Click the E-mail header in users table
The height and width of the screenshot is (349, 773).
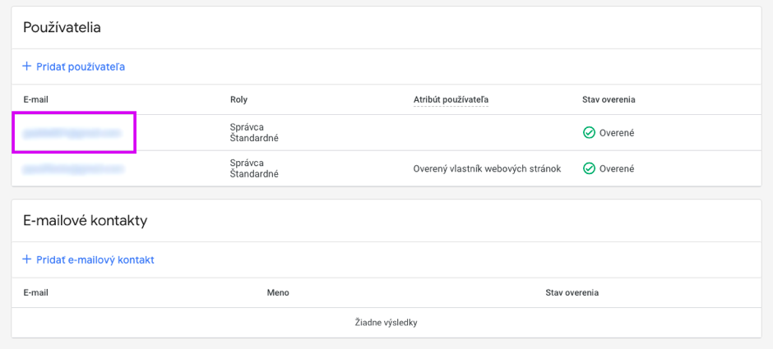coord(35,99)
